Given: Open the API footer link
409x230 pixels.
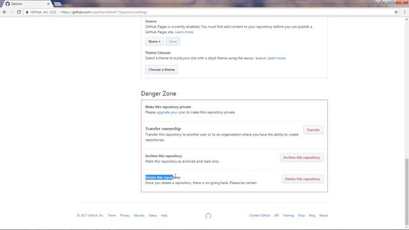Looking at the screenshot, I should point(277,215).
